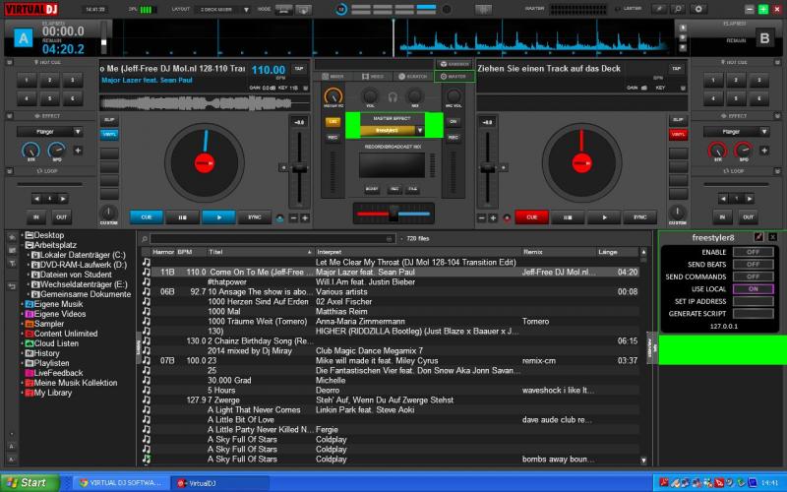787x492 pixels.
Task: Click the left deck CUE button
Action: pos(146,216)
